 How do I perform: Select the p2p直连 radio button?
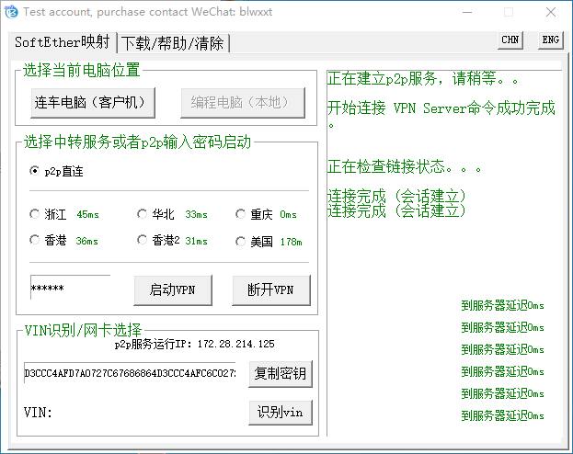(x=35, y=171)
